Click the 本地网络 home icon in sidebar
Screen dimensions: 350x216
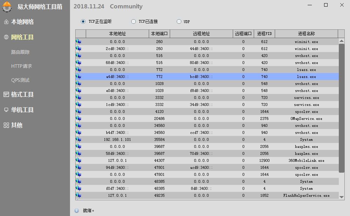click(6, 22)
